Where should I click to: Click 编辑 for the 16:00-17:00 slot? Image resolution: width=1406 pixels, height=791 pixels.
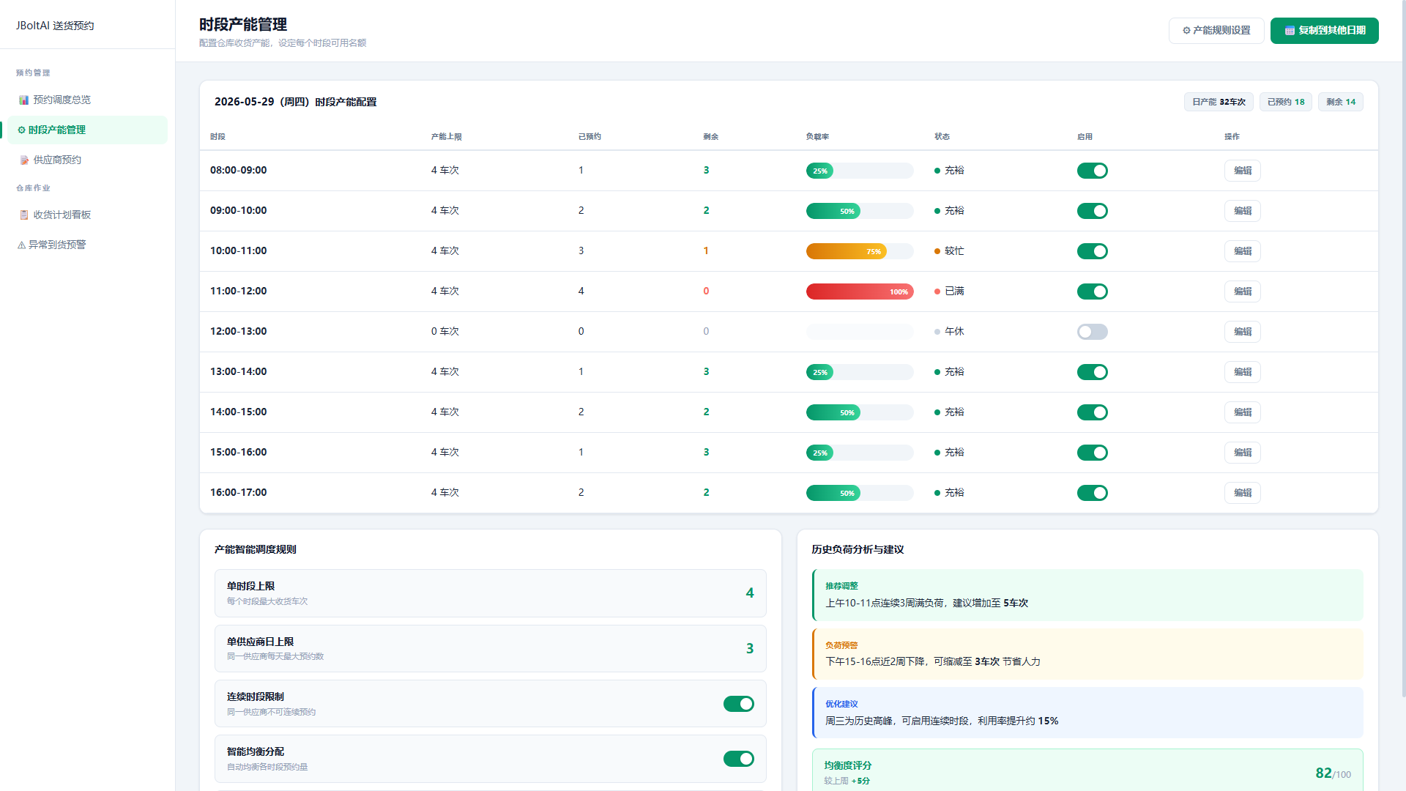[x=1242, y=493]
